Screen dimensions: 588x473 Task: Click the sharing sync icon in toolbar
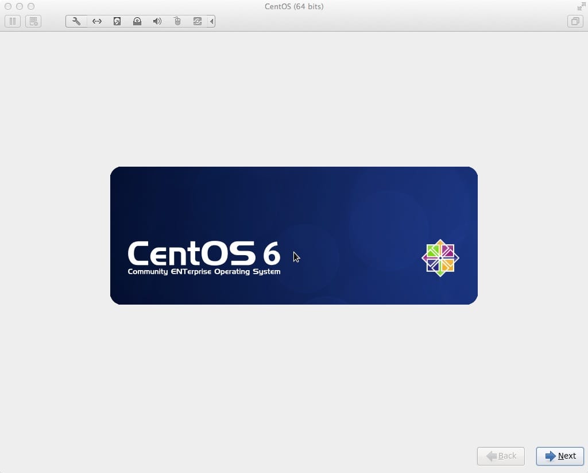coord(197,21)
